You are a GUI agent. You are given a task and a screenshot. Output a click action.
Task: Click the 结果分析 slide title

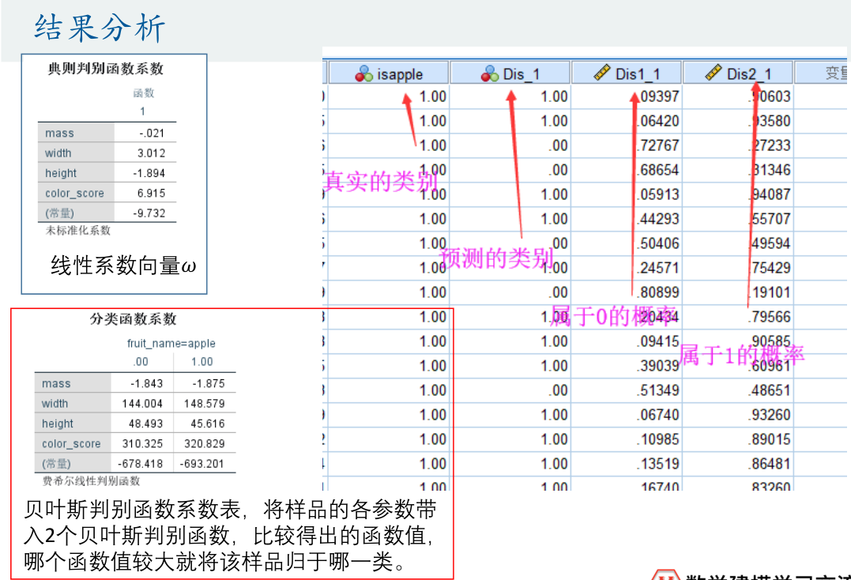(x=100, y=28)
